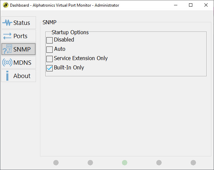The height and width of the screenshot is (170, 214).
Task: Click the About info icon
Action: [7, 76]
